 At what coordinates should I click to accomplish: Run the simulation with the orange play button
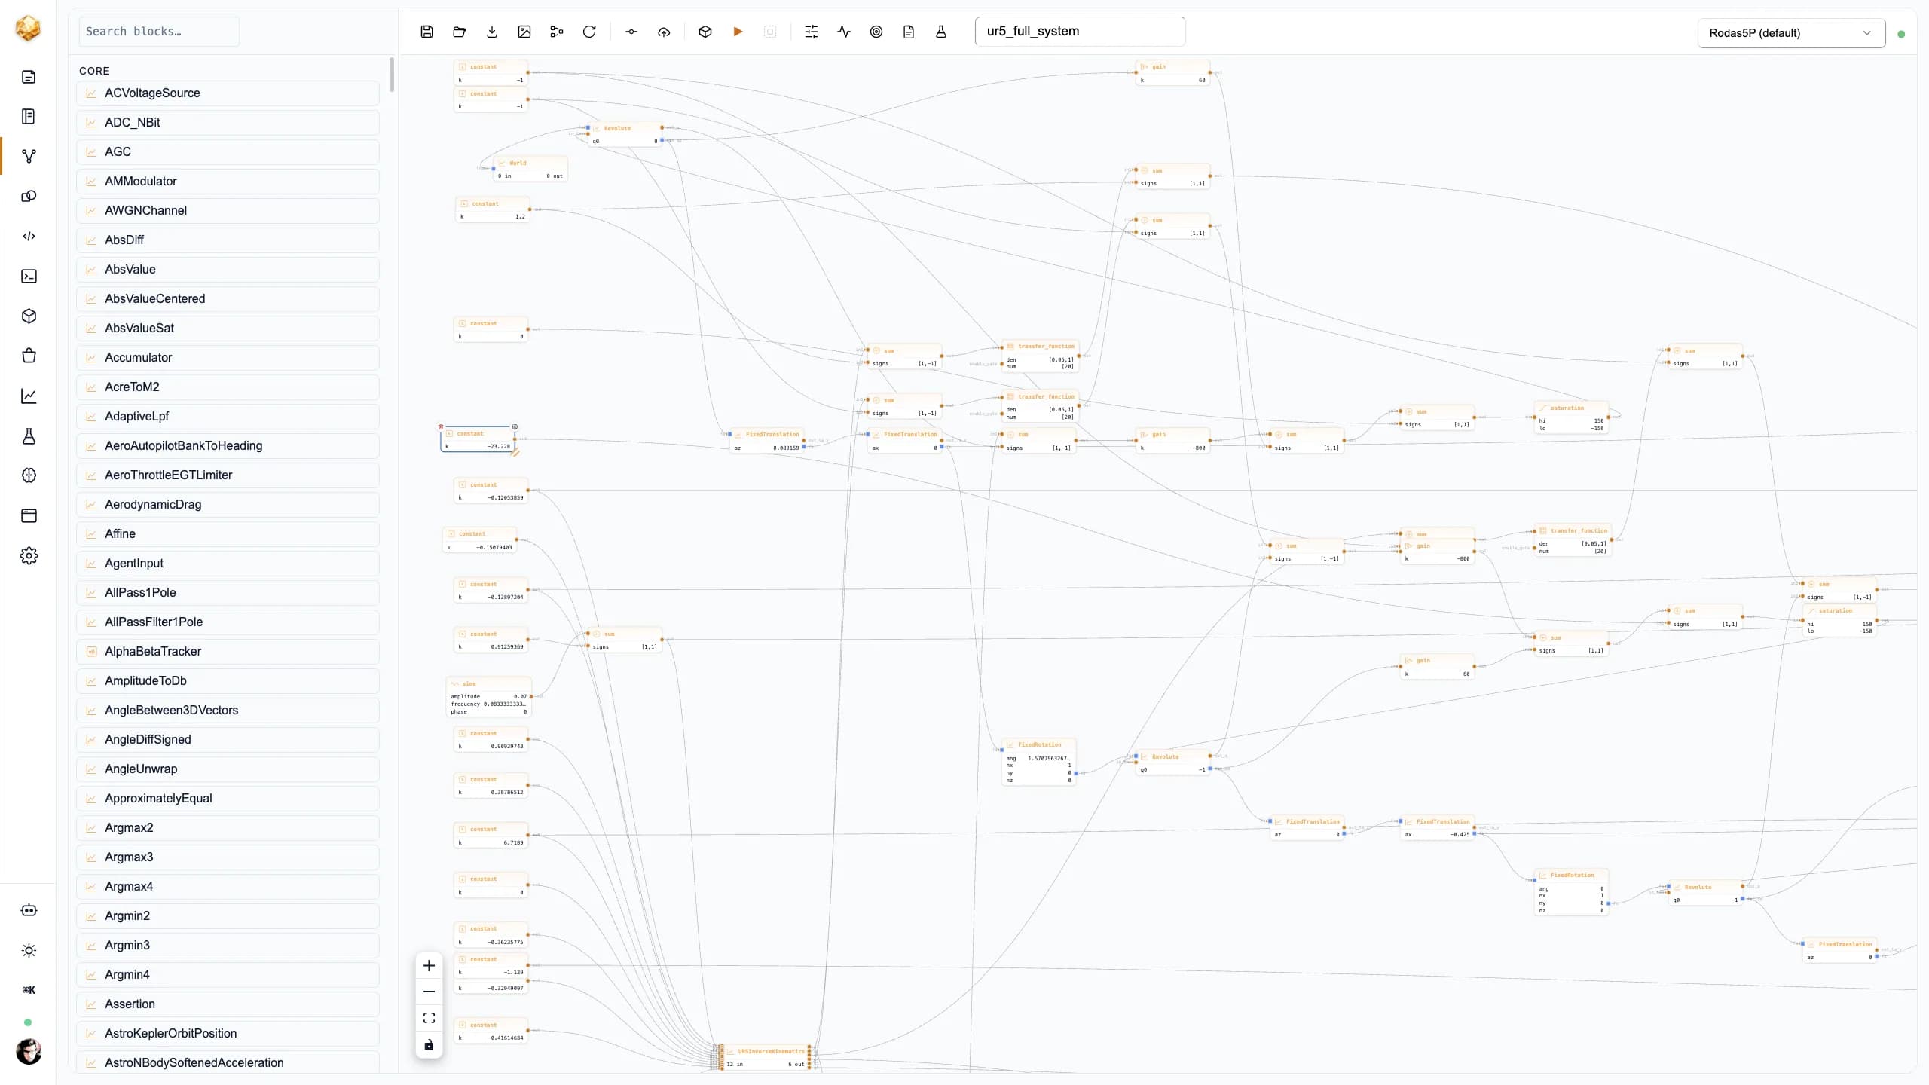click(738, 32)
